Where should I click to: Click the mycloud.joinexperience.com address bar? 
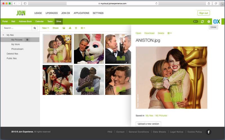point(112,3)
